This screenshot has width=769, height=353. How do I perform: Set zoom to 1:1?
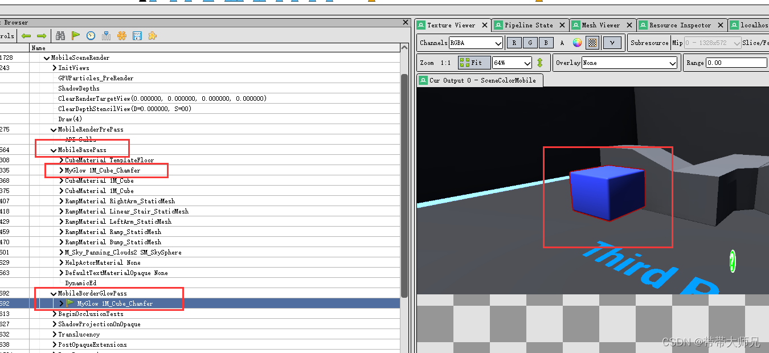445,63
